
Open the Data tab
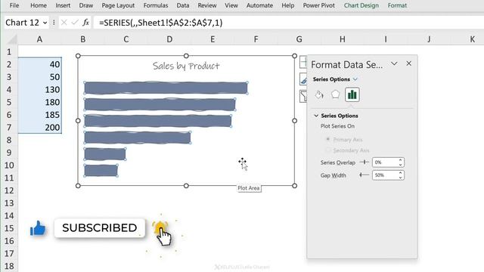pyautogui.click(x=183, y=5)
